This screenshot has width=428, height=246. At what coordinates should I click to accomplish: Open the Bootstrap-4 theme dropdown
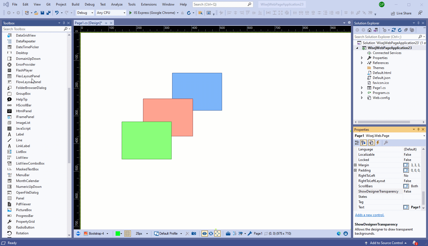click(x=96, y=234)
